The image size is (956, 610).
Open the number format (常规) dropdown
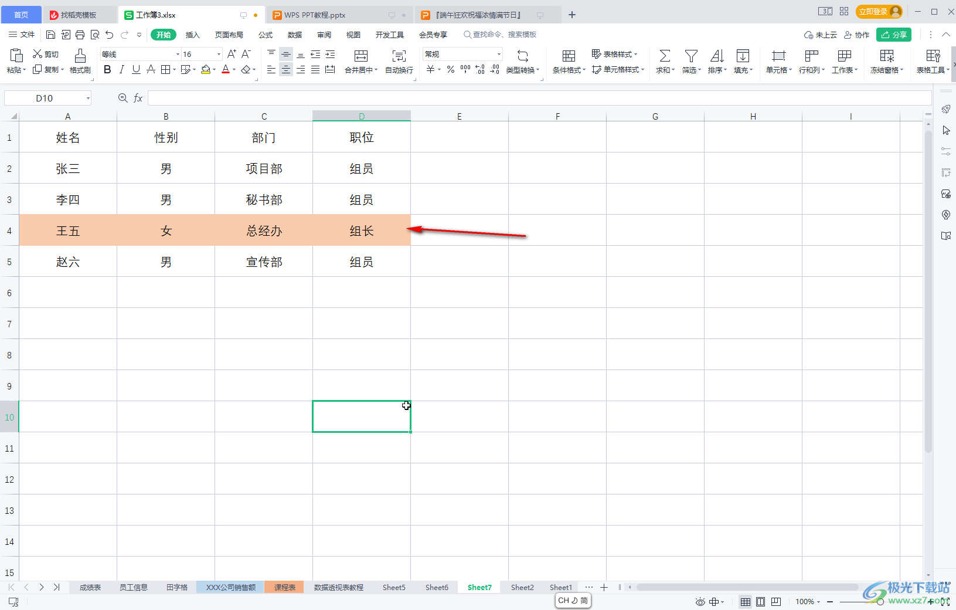pos(499,54)
